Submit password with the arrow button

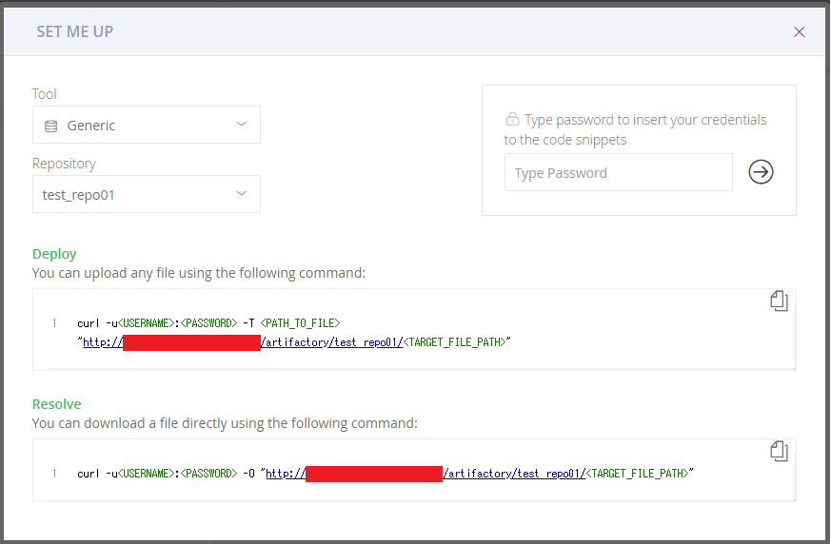click(761, 172)
